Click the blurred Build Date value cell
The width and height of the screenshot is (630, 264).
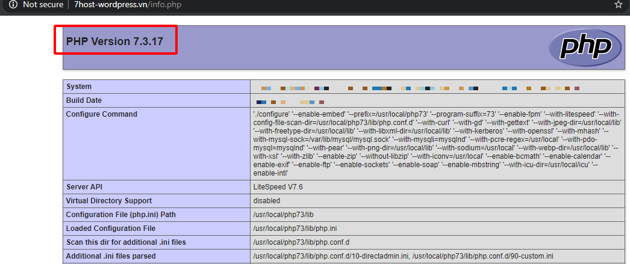point(437,100)
